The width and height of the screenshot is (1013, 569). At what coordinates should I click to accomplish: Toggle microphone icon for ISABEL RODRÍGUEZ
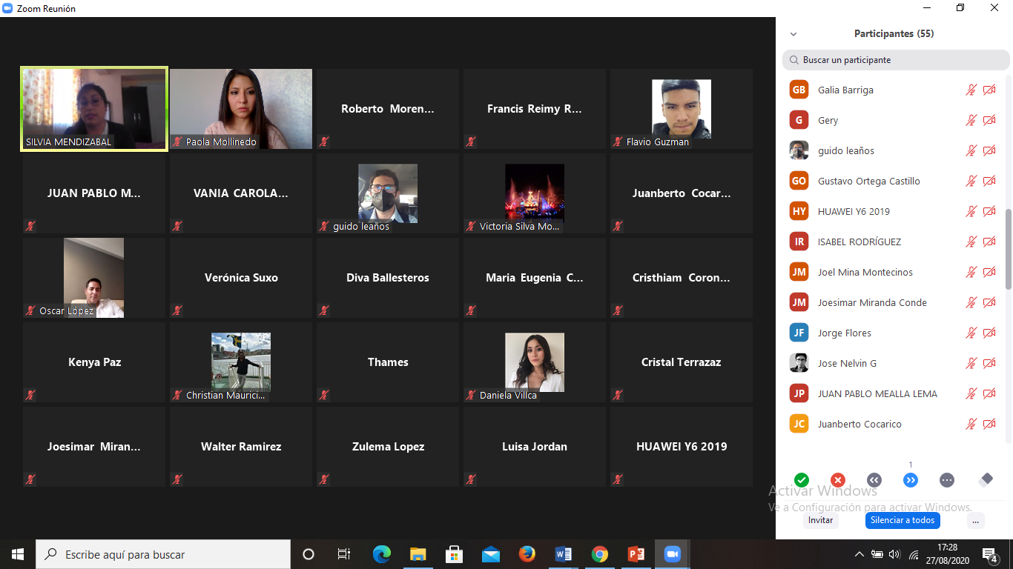[971, 242]
